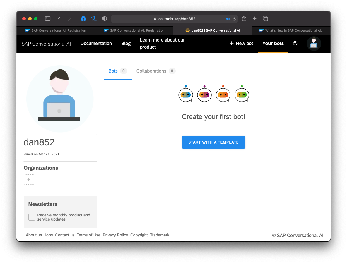
Task: Open Documentation in the navigation bar
Action: tap(96, 44)
